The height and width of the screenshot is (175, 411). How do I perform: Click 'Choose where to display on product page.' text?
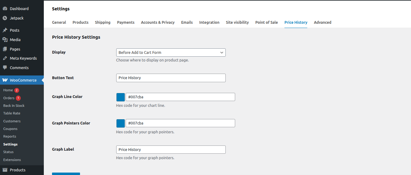coord(152,60)
